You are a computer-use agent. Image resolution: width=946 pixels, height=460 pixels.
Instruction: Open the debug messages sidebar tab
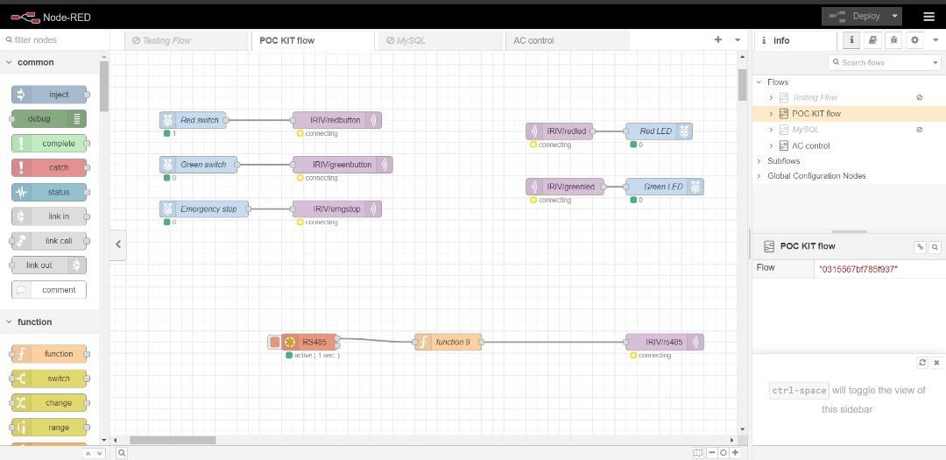[893, 40]
